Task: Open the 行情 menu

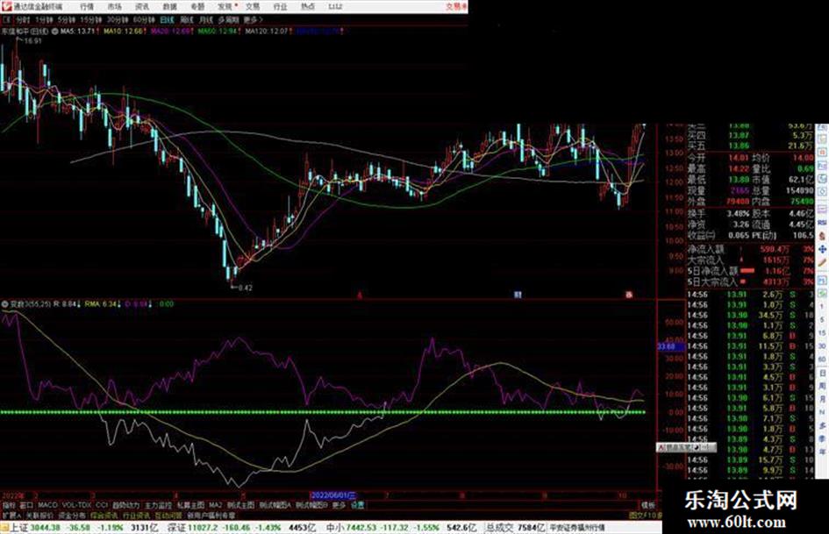Action: [x=87, y=7]
